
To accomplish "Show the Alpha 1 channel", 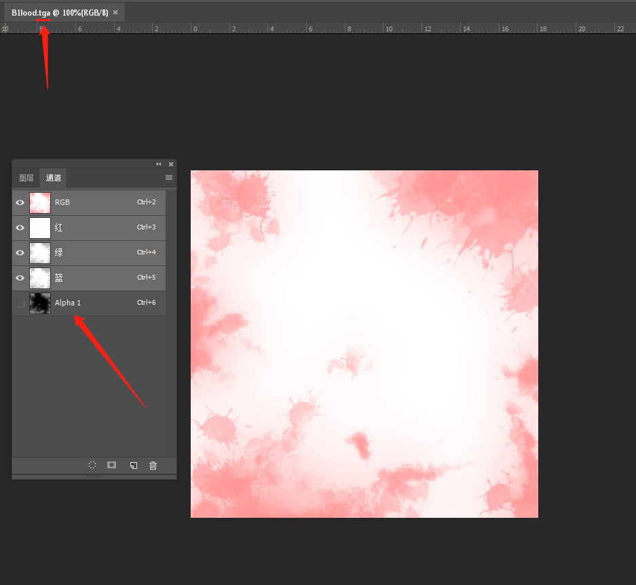I will pos(20,303).
